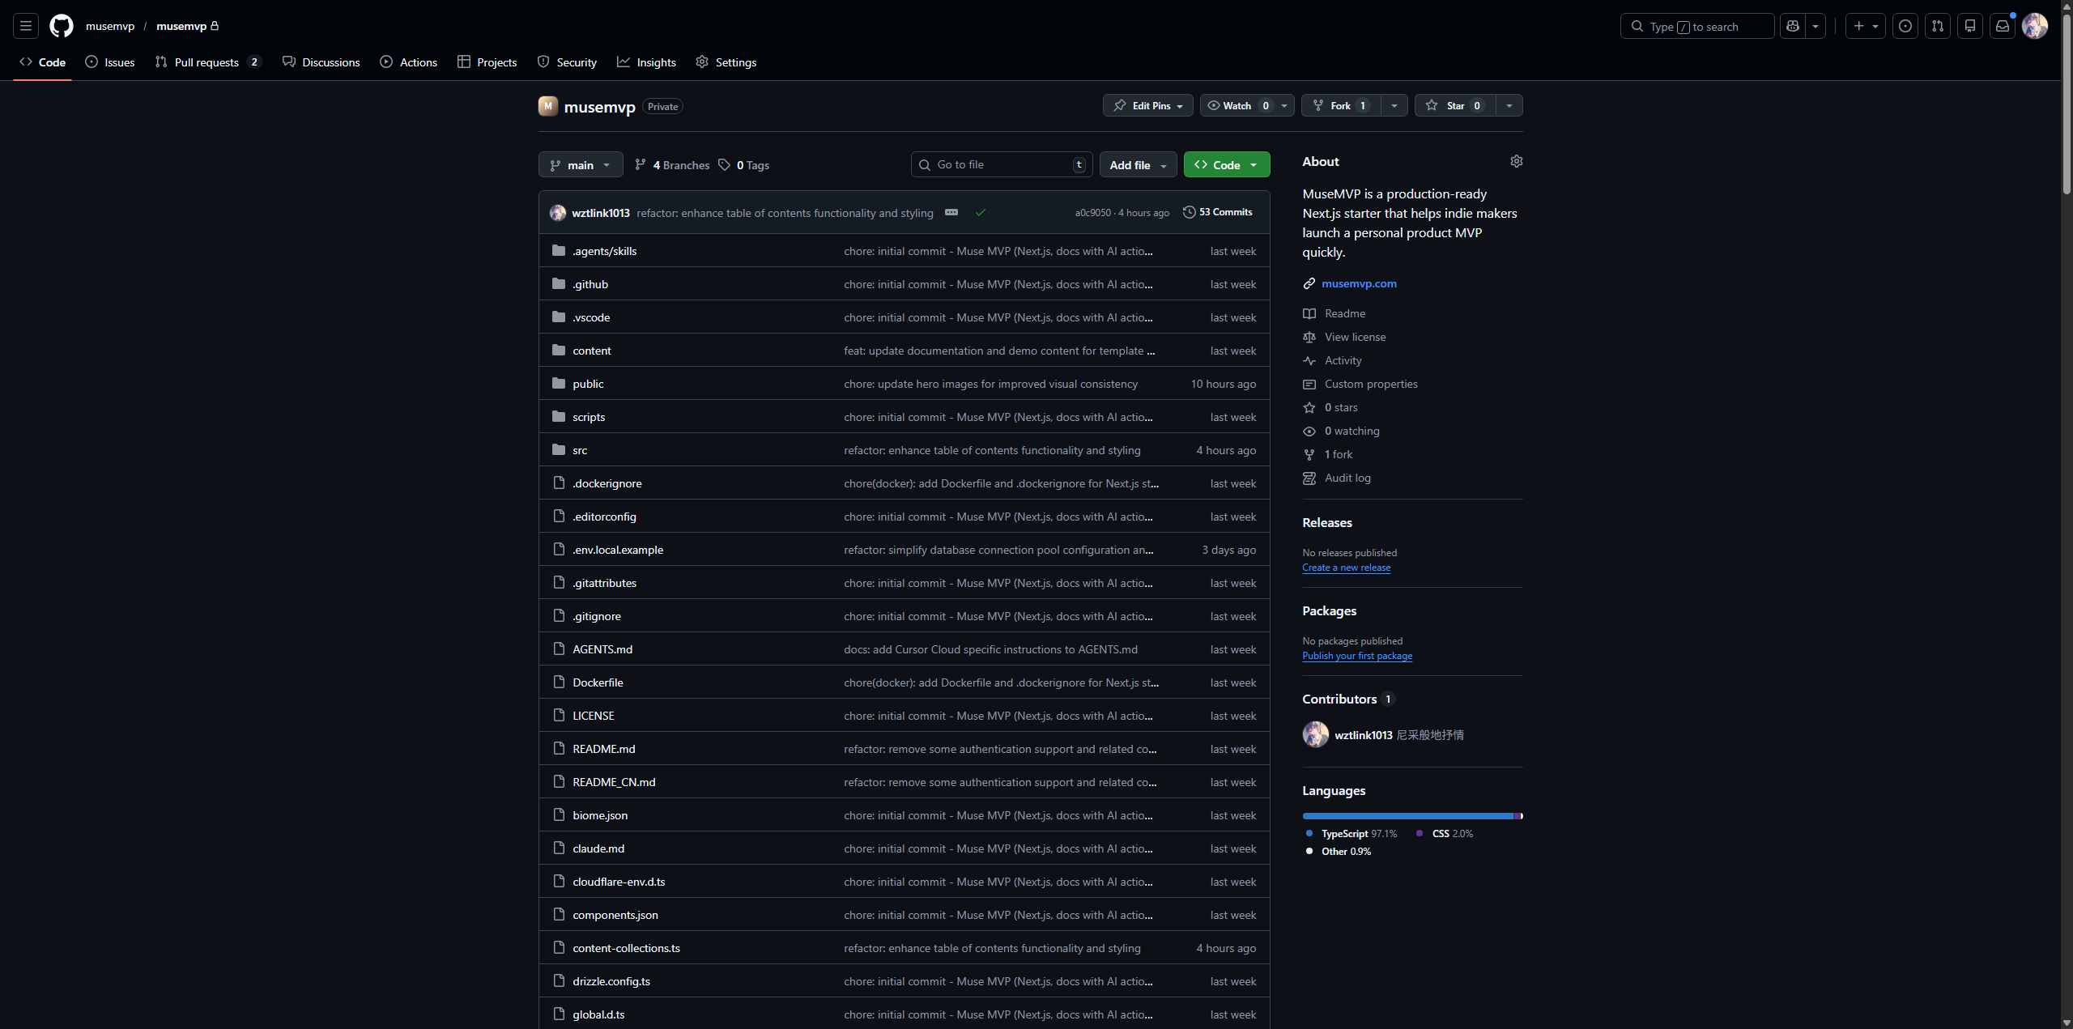Viewport: 2073px width, 1029px height.
Task: Open Dockerfile file icon
Action: pos(559,682)
